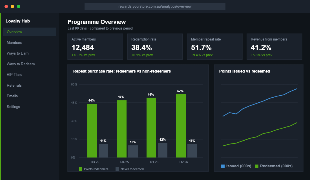Screen dimensions: 310x180
Task: Click the '+18.2% vs prev.' change text
Action: 84,55
